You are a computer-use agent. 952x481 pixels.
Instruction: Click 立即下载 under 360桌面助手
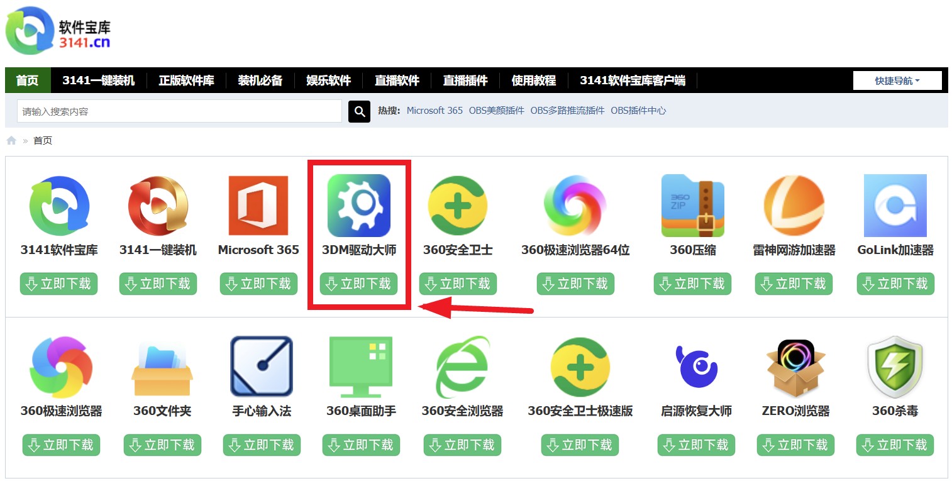[361, 445]
